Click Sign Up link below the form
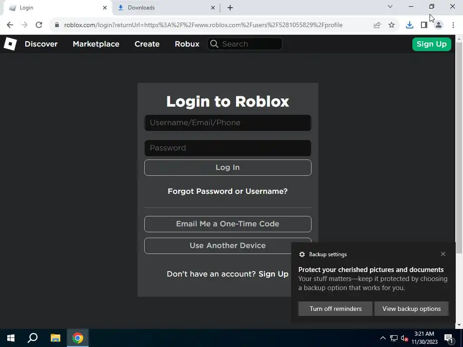Viewport: 463px width, 347px height. point(274,274)
